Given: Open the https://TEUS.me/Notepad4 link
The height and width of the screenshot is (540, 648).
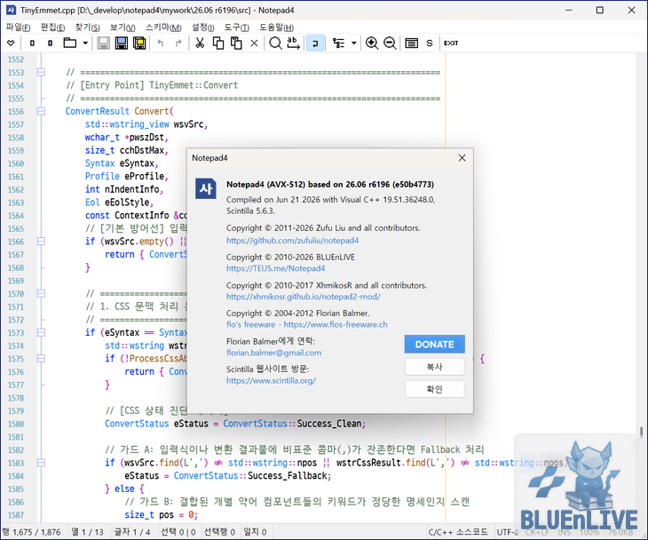Looking at the screenshot, I should [275, 268].
